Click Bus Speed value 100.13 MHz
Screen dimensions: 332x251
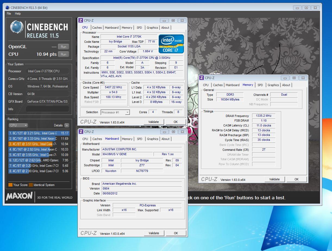point(113,97)
